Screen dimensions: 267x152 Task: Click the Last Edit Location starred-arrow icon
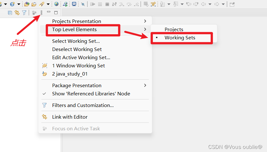pyautogui.click(x=189, y=4)
